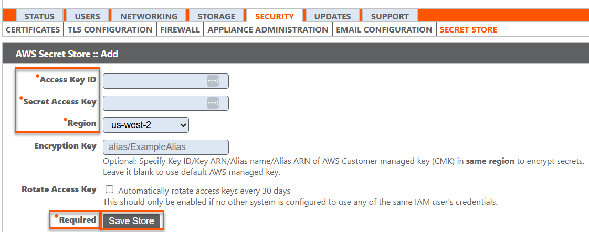
Task: Click the 'Secret Access Key' label
Action: pos(60,102)
